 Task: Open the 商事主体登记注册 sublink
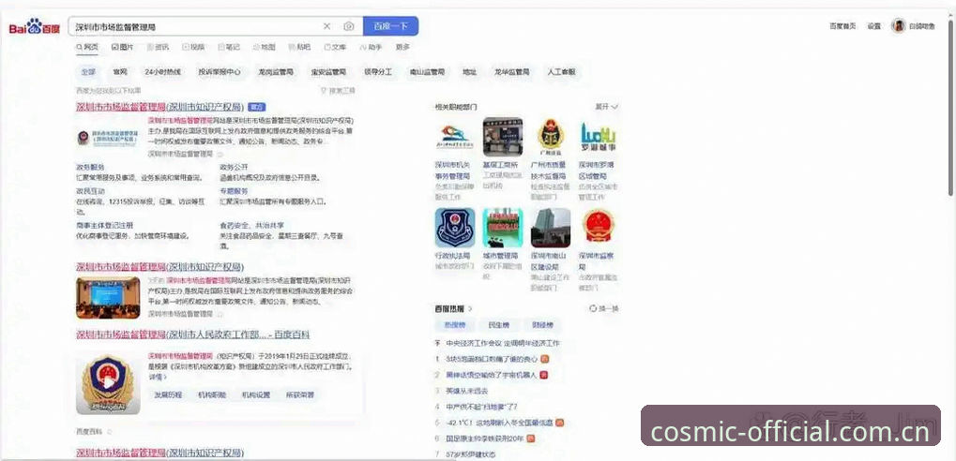pos(104,225)
